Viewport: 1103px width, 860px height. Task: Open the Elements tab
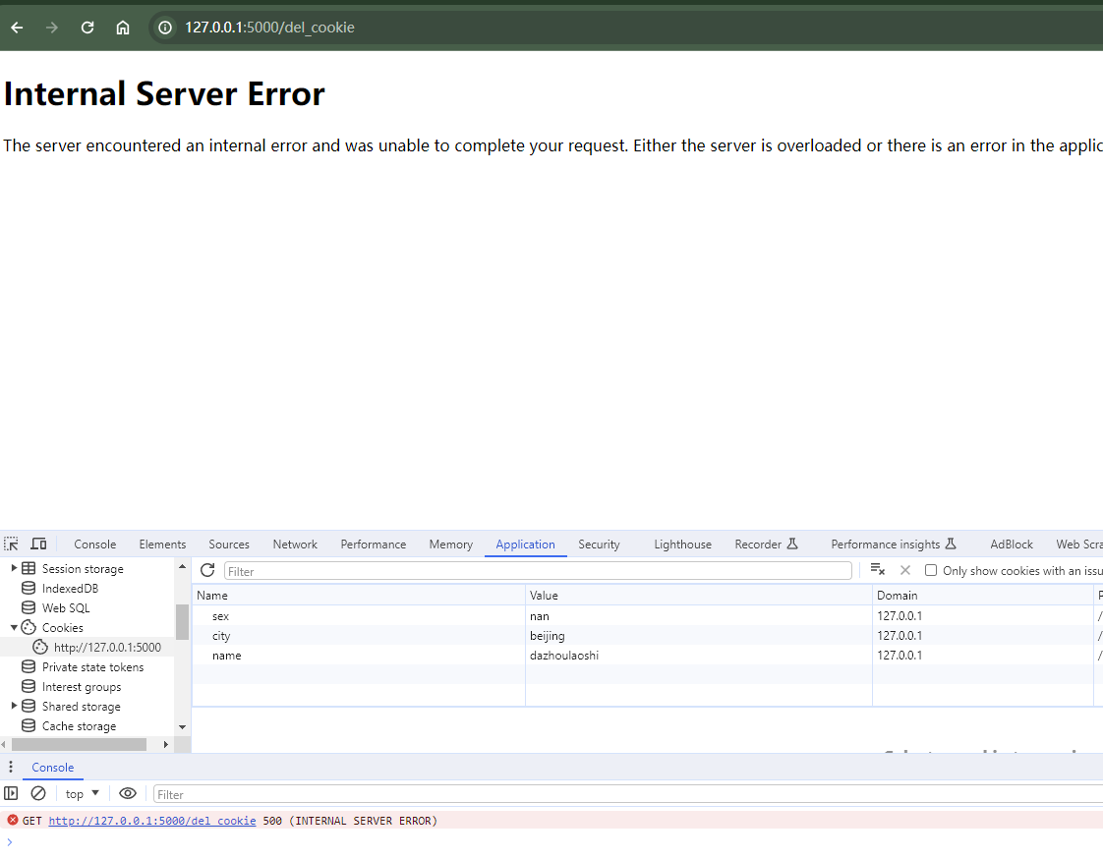162,544
